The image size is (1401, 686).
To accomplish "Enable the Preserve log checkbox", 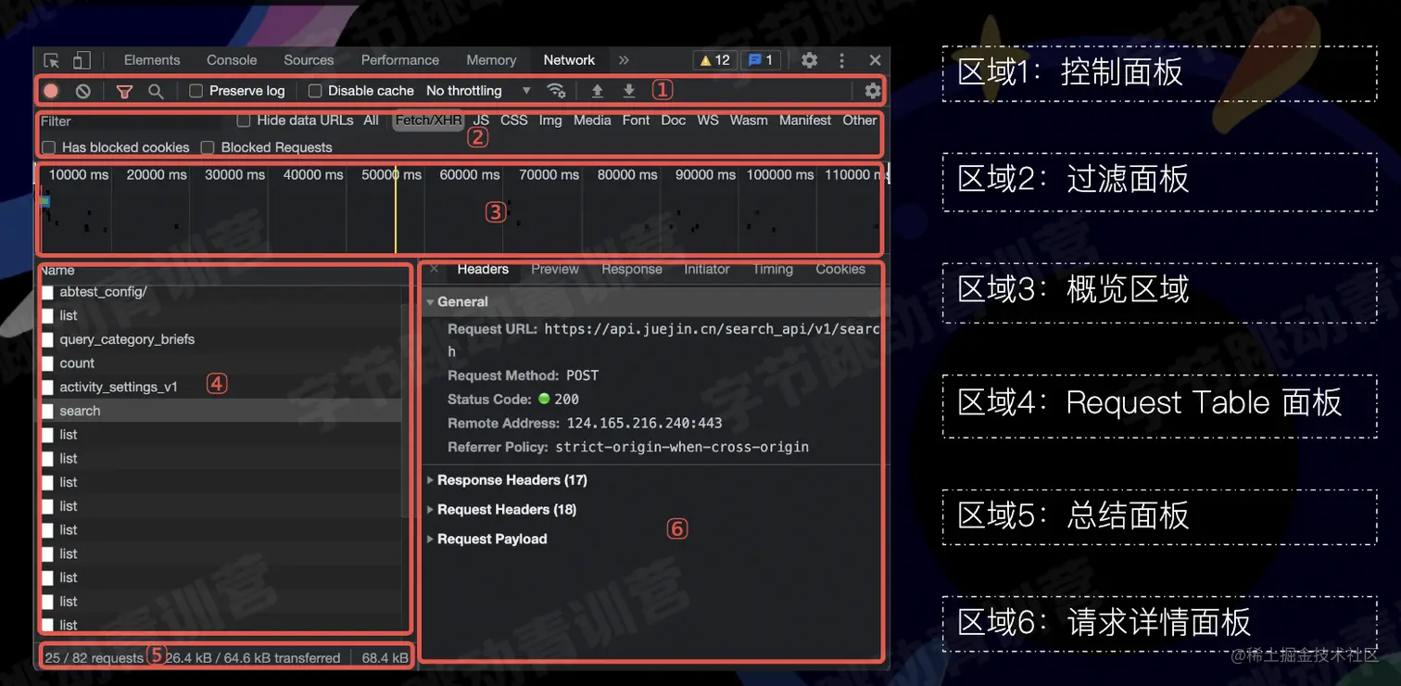I will tap(196, 91).
